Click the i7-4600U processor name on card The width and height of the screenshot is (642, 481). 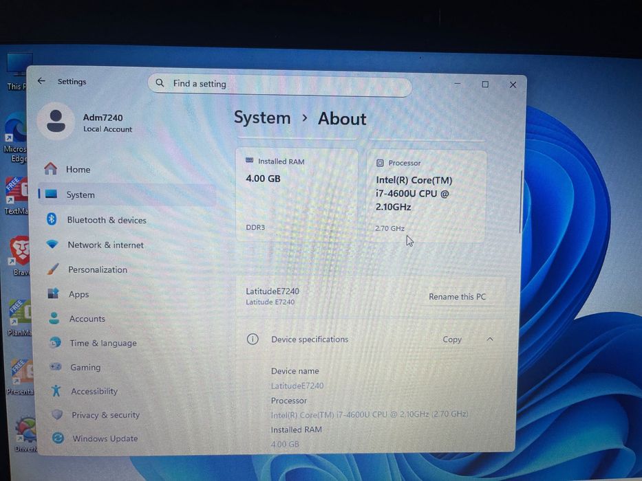click(x=414, y=194)
